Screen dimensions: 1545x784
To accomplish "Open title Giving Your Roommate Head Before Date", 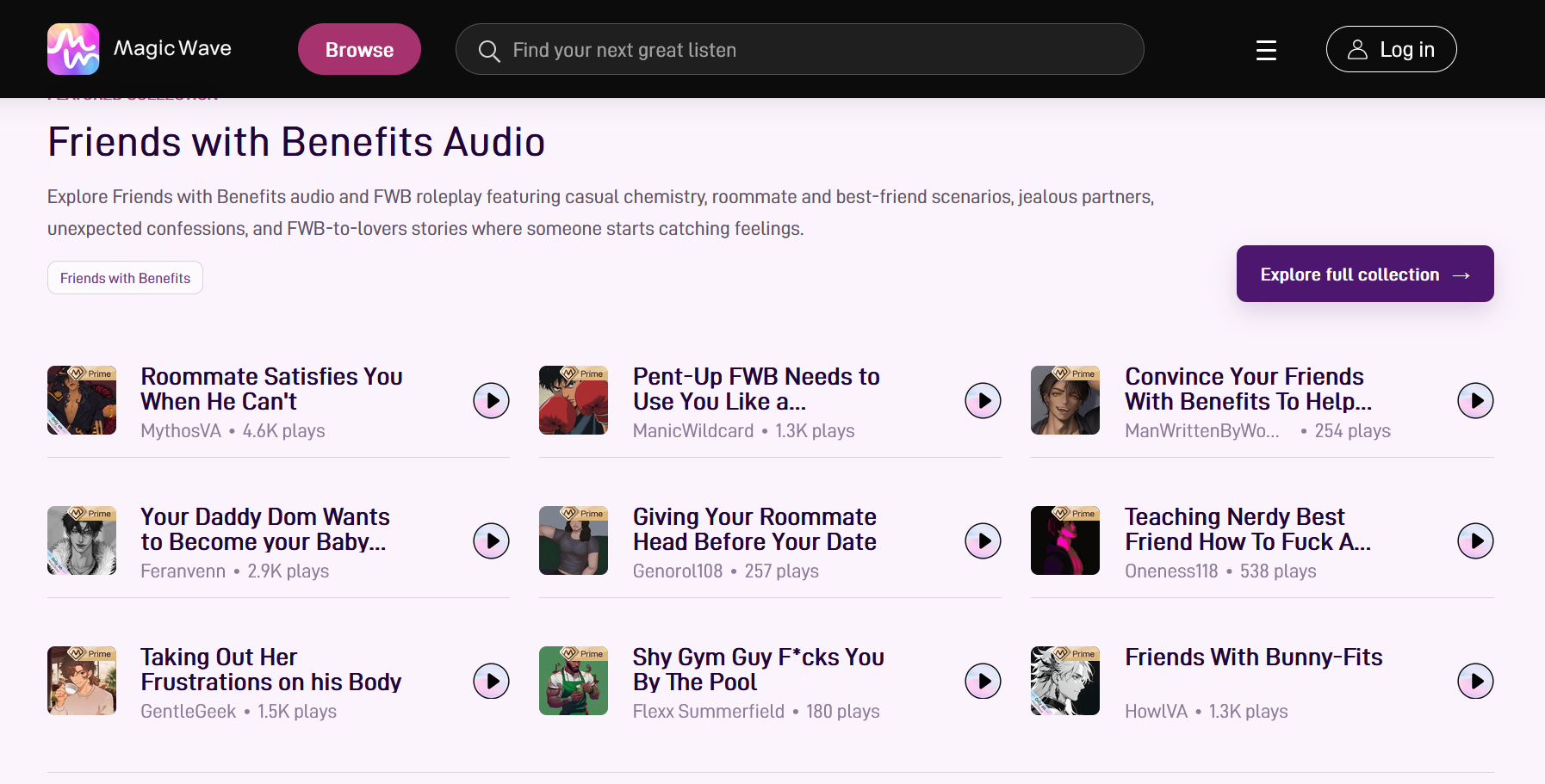I will click(754, 529).
